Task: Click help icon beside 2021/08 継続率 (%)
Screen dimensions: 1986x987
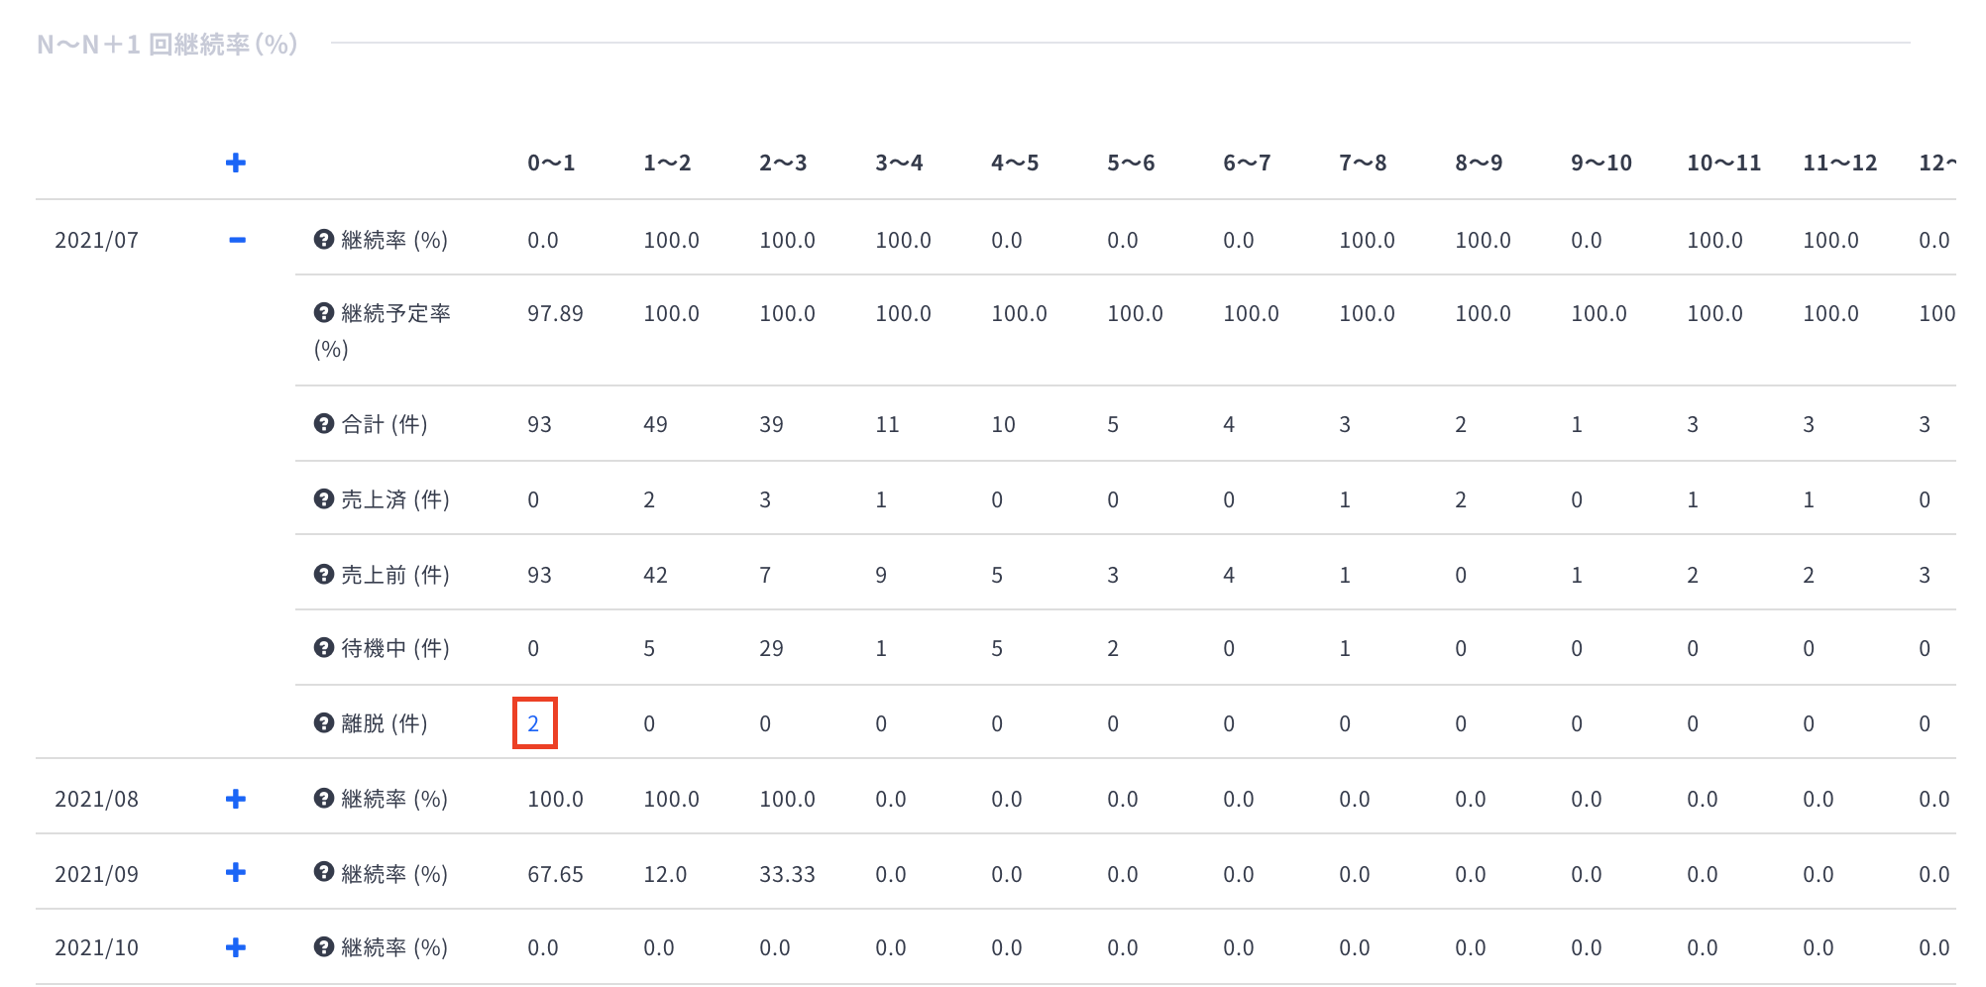Action: [x=323, y=798]
